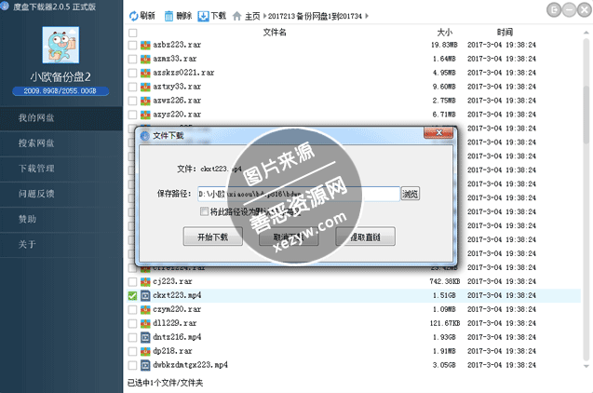Image resolution: width=593 pixels, height=393 pixels.
Task: Click in the 保存路径 input field
Action: coord(299,194)
